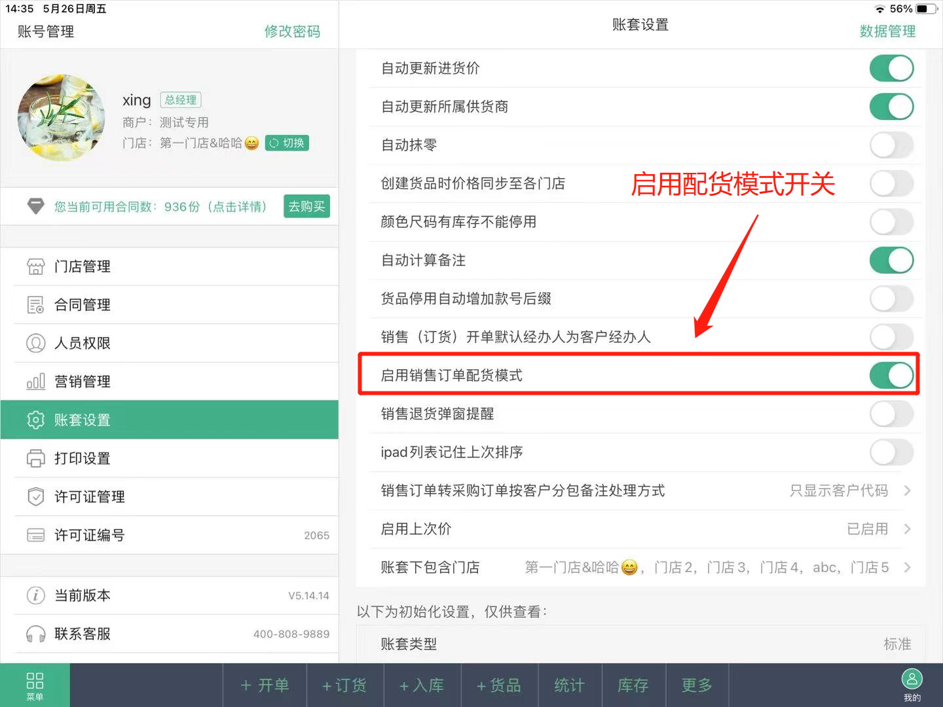Tap the 400-808-9889 phone number
This screenshot has width=943, height=707.
pos(291,634)
